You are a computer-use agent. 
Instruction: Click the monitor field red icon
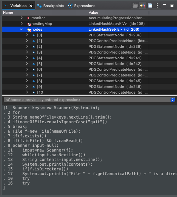point(29,18)
